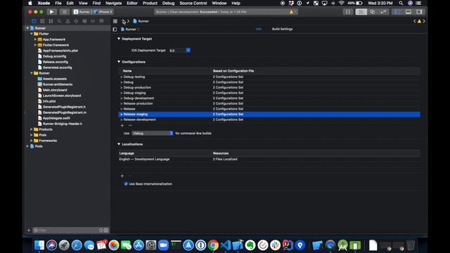Toggle the Debug area visibility button
450x253 pixels.
pyautogui.click(x=408, y=12)
